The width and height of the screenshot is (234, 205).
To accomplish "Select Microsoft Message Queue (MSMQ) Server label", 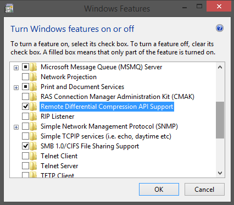I will (x=101, y=67).
